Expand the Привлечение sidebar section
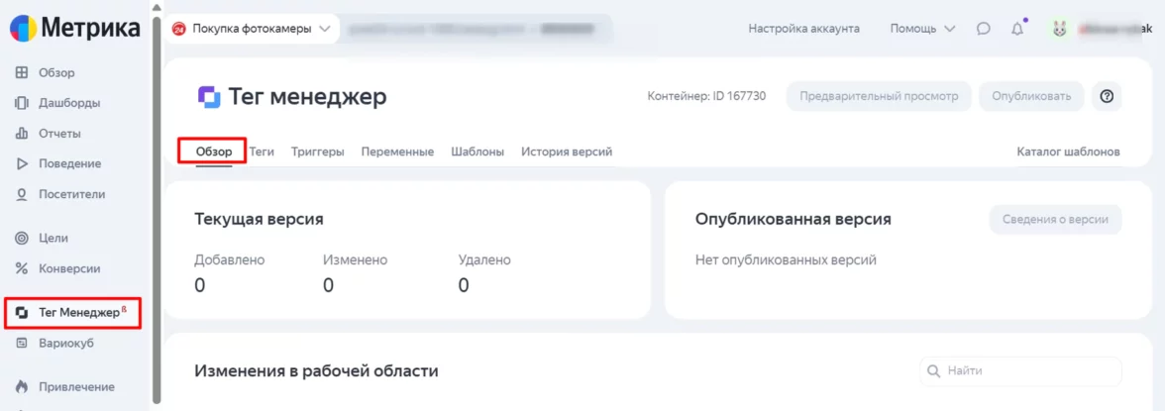 coord(22,386)
